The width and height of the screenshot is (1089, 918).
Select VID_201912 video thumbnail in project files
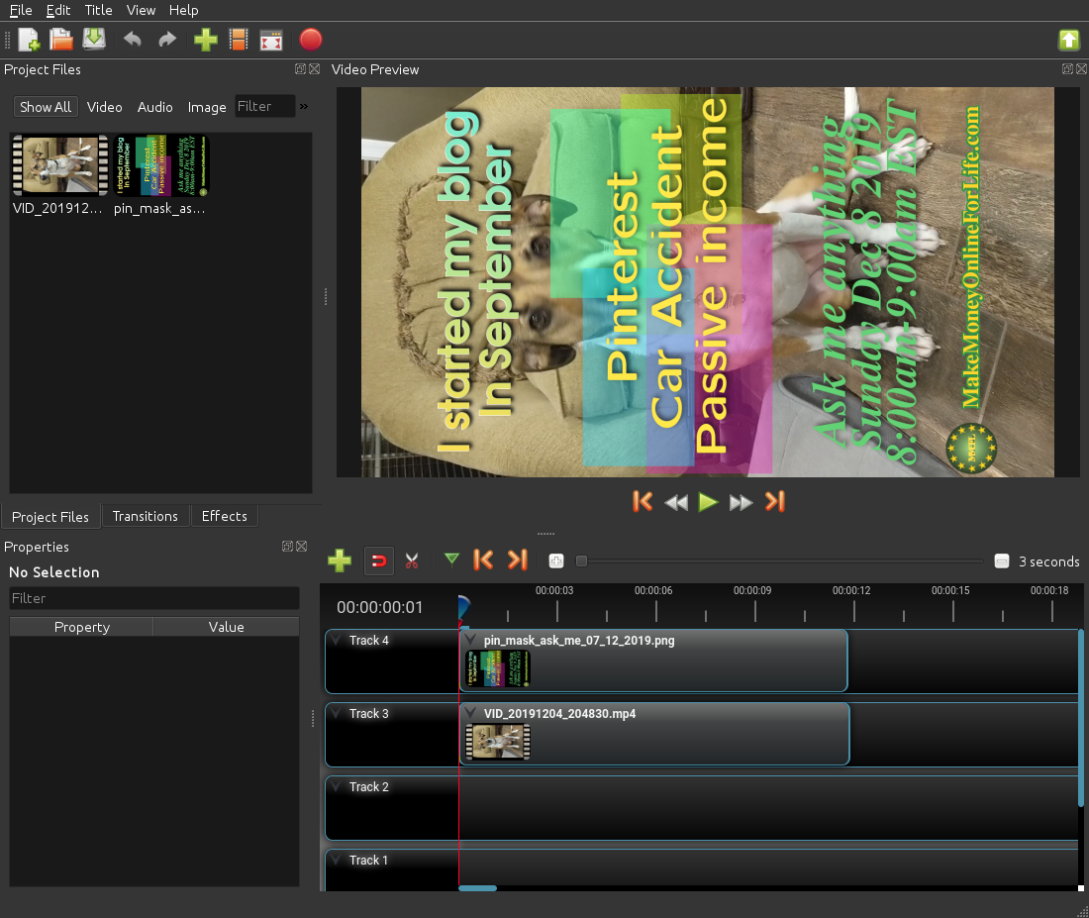pos(59,165)
